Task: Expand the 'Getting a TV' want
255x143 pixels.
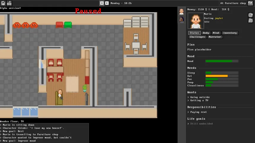Action: [198, 100]
